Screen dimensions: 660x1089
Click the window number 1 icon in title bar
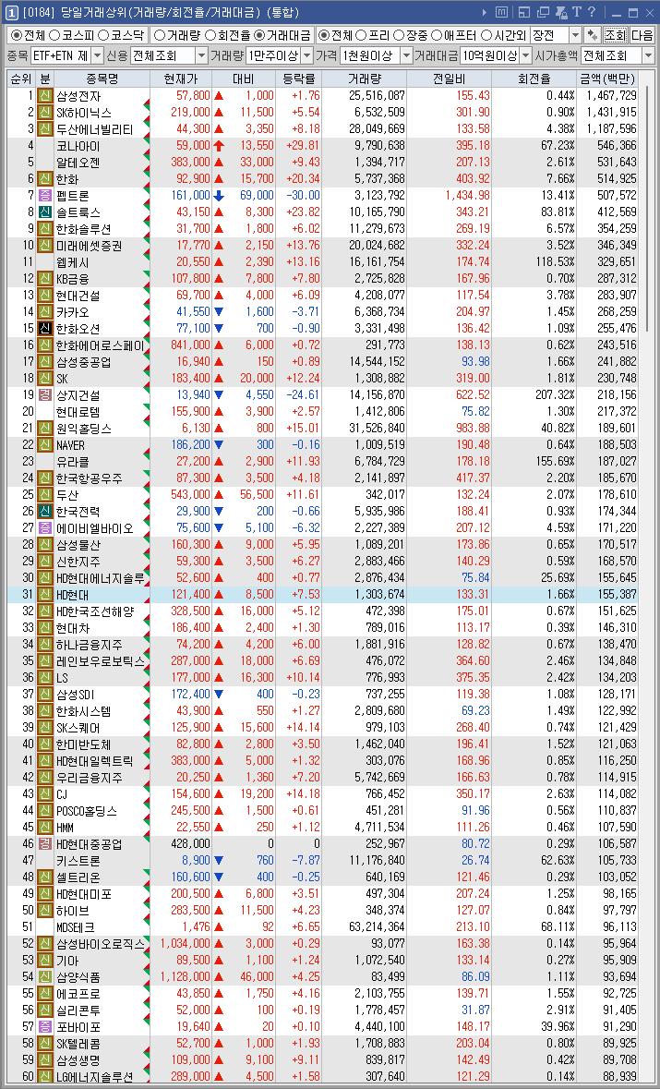point(11,12)
